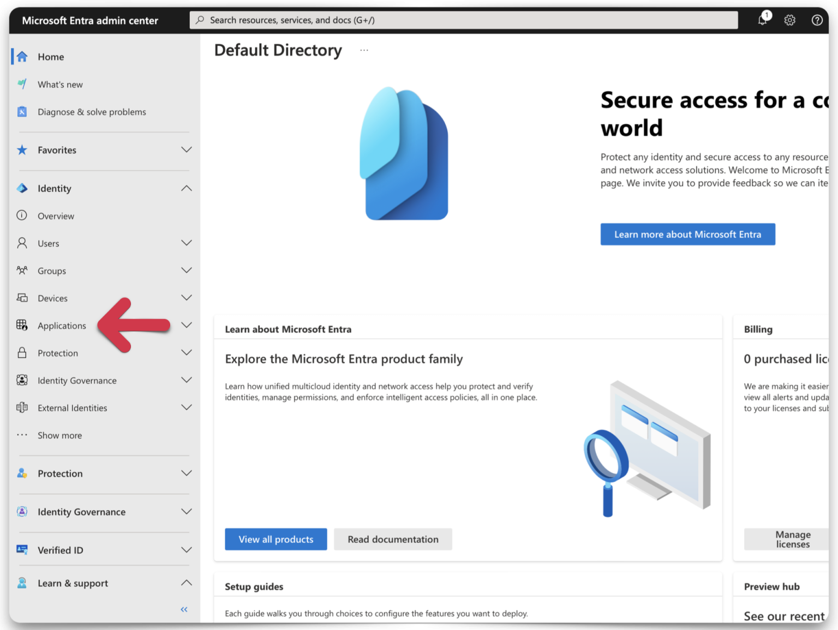Viewport: 838px width, 630px height.
Task: Select the Applications menu item
Action: click(x=62, y=326)
